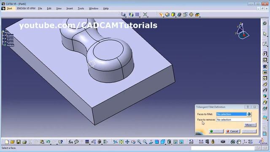Click the camera capture icon
Image resolution: width=270 pixels, height=152 pixels.
point(223,142)
